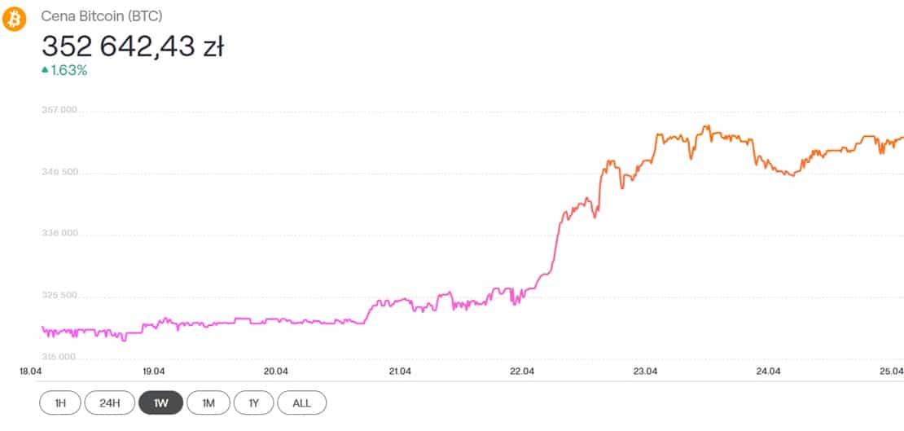The height and width of the screenshot is (431, 904).
Task: Show the 1M price chart
Action: [x=208, y=402]
